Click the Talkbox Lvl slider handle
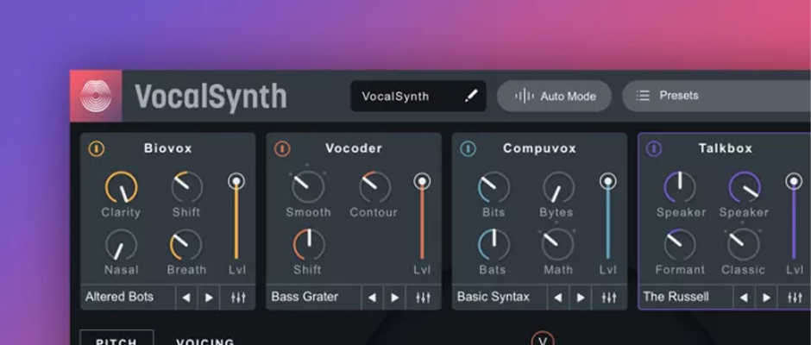The width and height of the screenshot is (811, 345). (794, 181)
